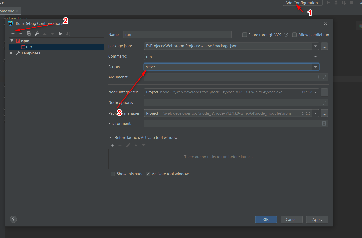
Task: Open help for Share through VCS
Action: [x=286, y=35]
